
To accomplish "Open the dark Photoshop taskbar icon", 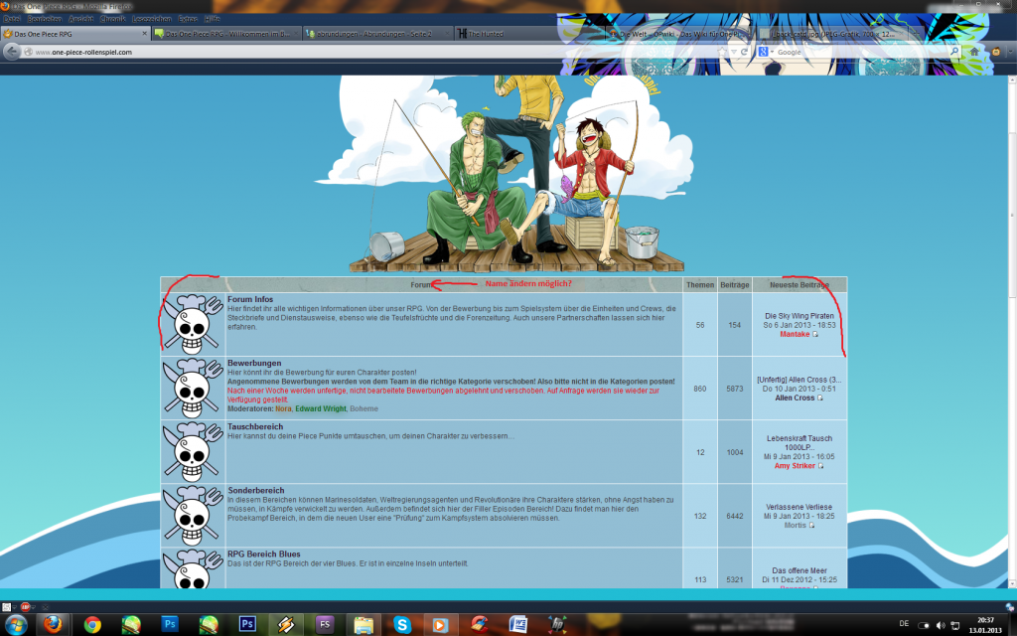I will coord(247,624).
